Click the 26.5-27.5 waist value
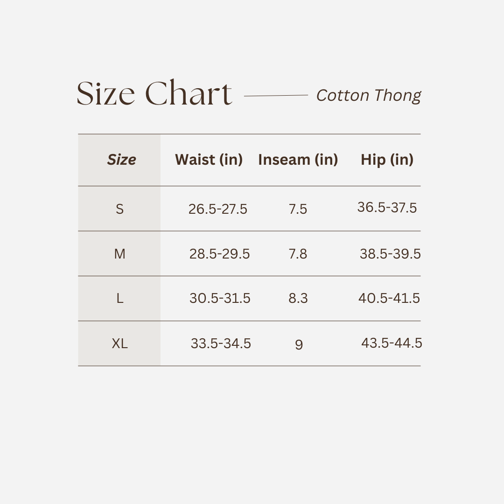 (218, 209)
